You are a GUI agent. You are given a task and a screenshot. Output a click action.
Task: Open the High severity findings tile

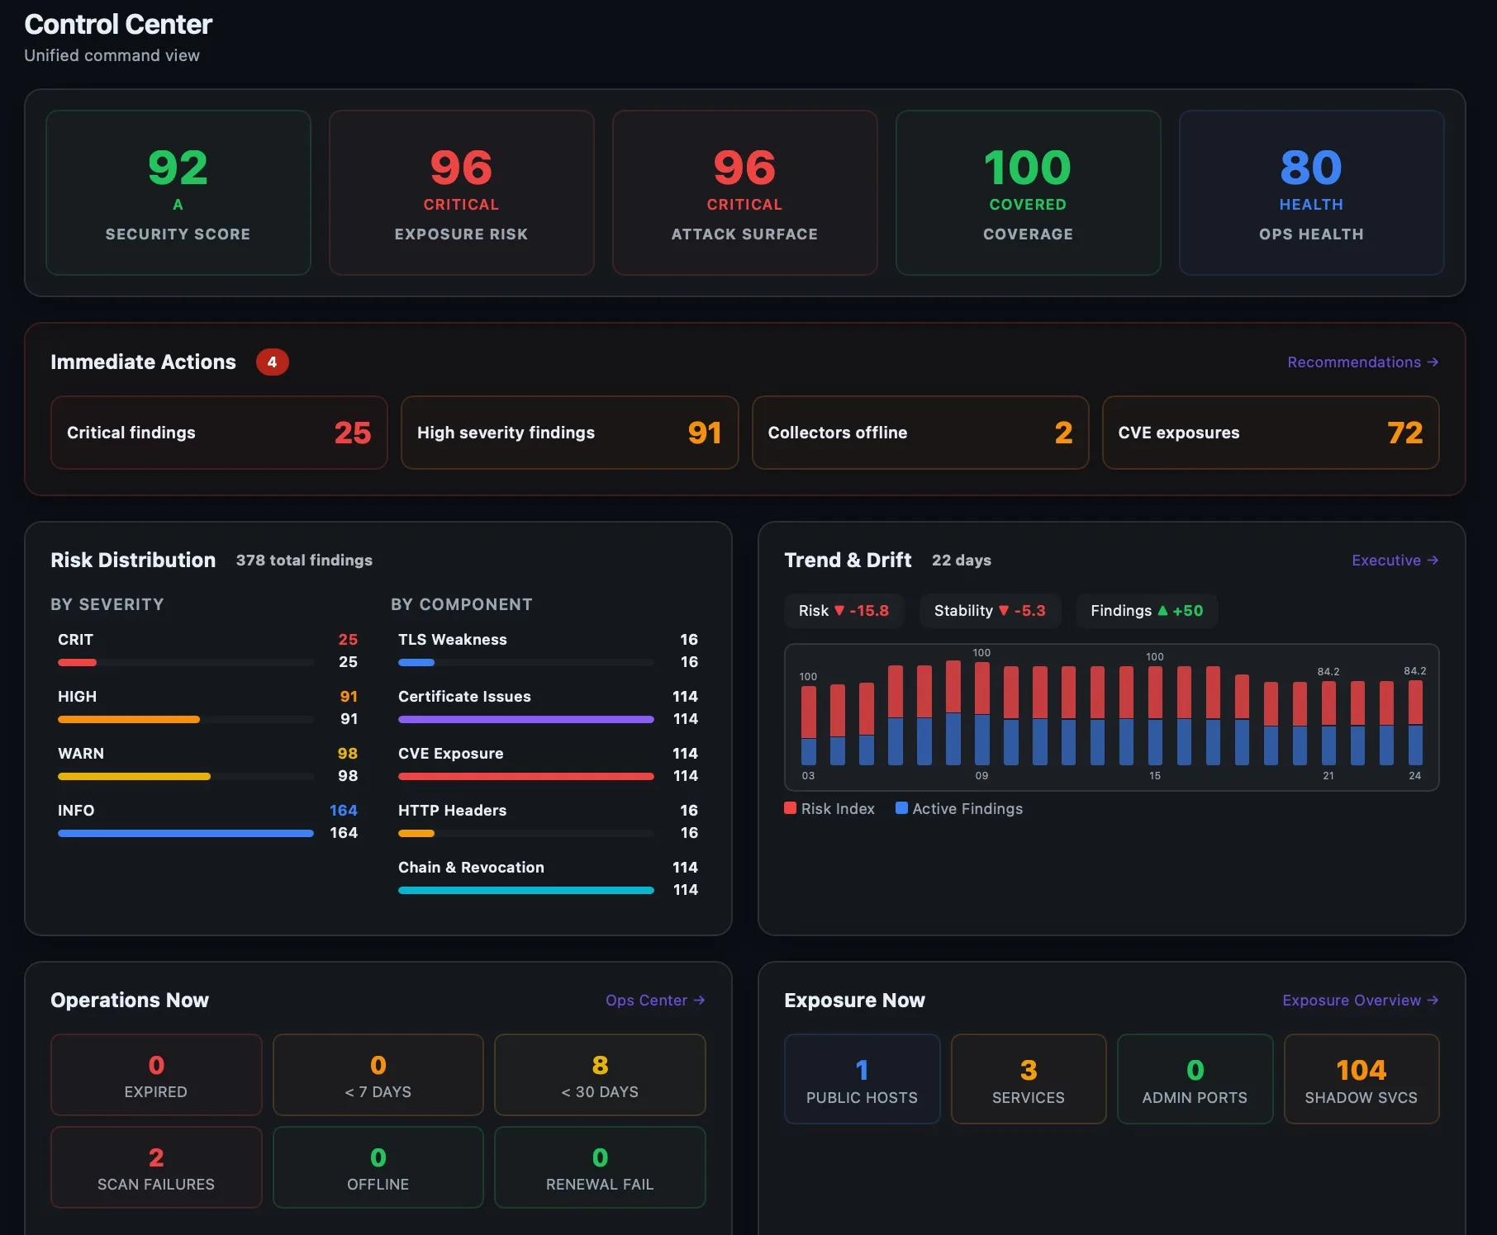[x=569, y=433]
